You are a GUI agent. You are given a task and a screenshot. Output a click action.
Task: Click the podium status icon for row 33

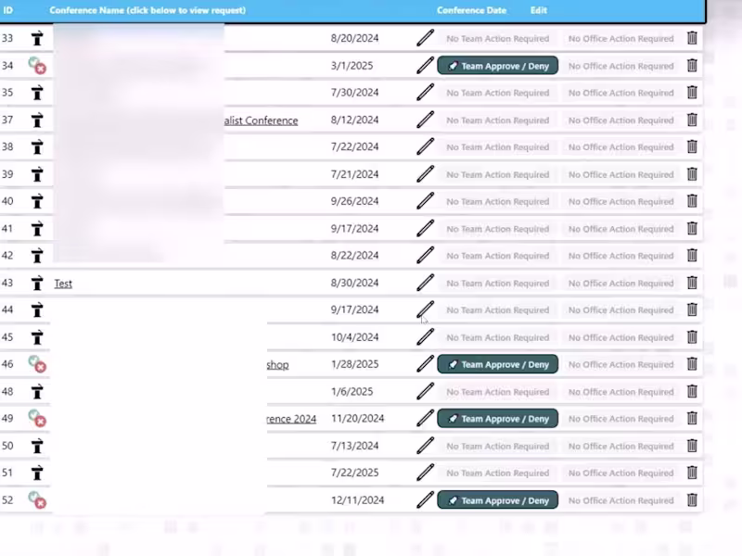tap(37, 38)
